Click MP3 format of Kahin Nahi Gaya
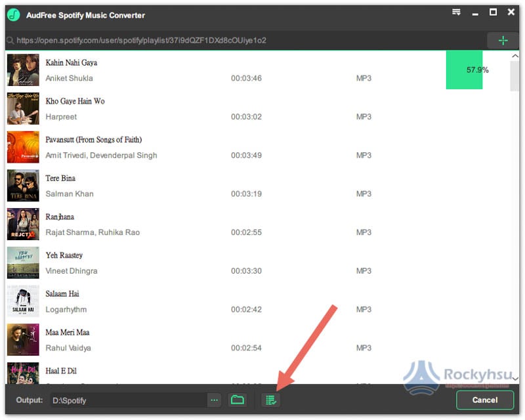Image resolution: width=525 pixels, height=420 pixels. pyautogui.click(x=364, y=78)
